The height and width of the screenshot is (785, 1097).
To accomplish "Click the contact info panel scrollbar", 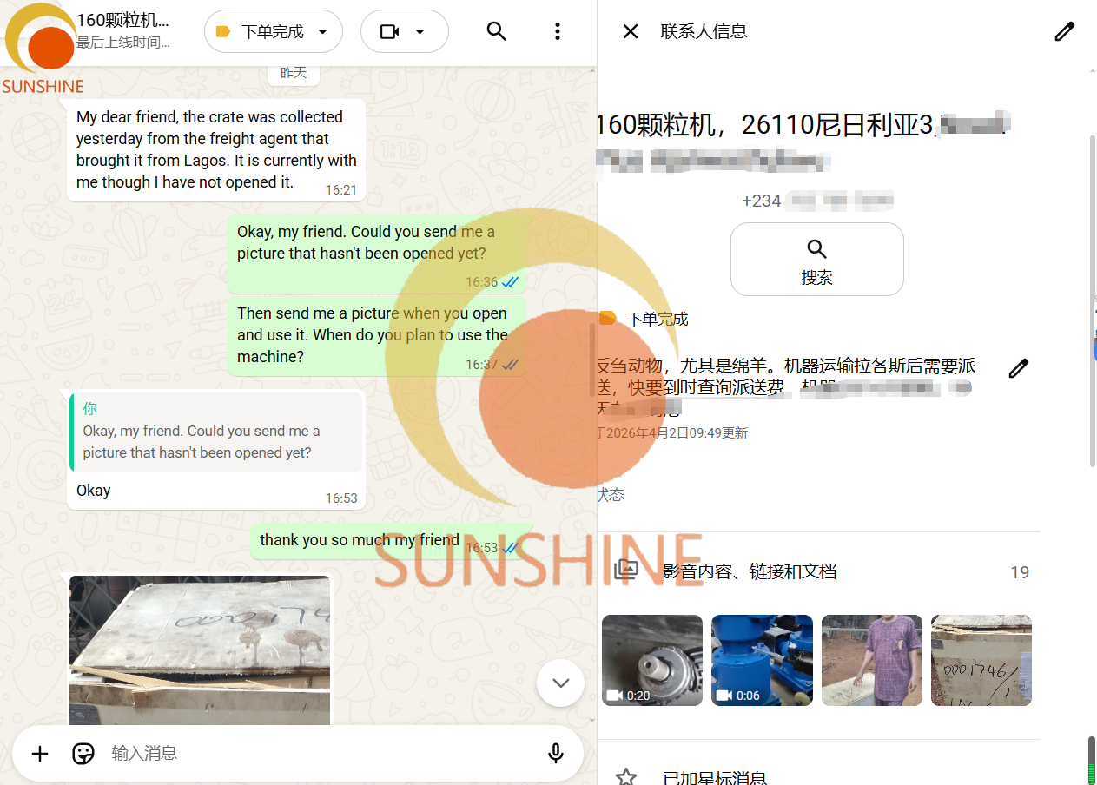I will coord(1093,301).
